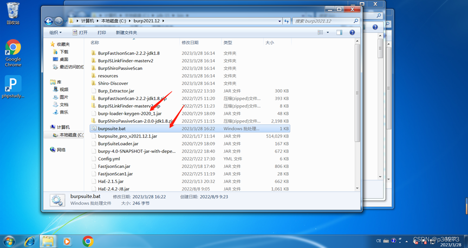Open the File Explorer taskbar icon
Screen dimensions: 468x248
(48, 241)
